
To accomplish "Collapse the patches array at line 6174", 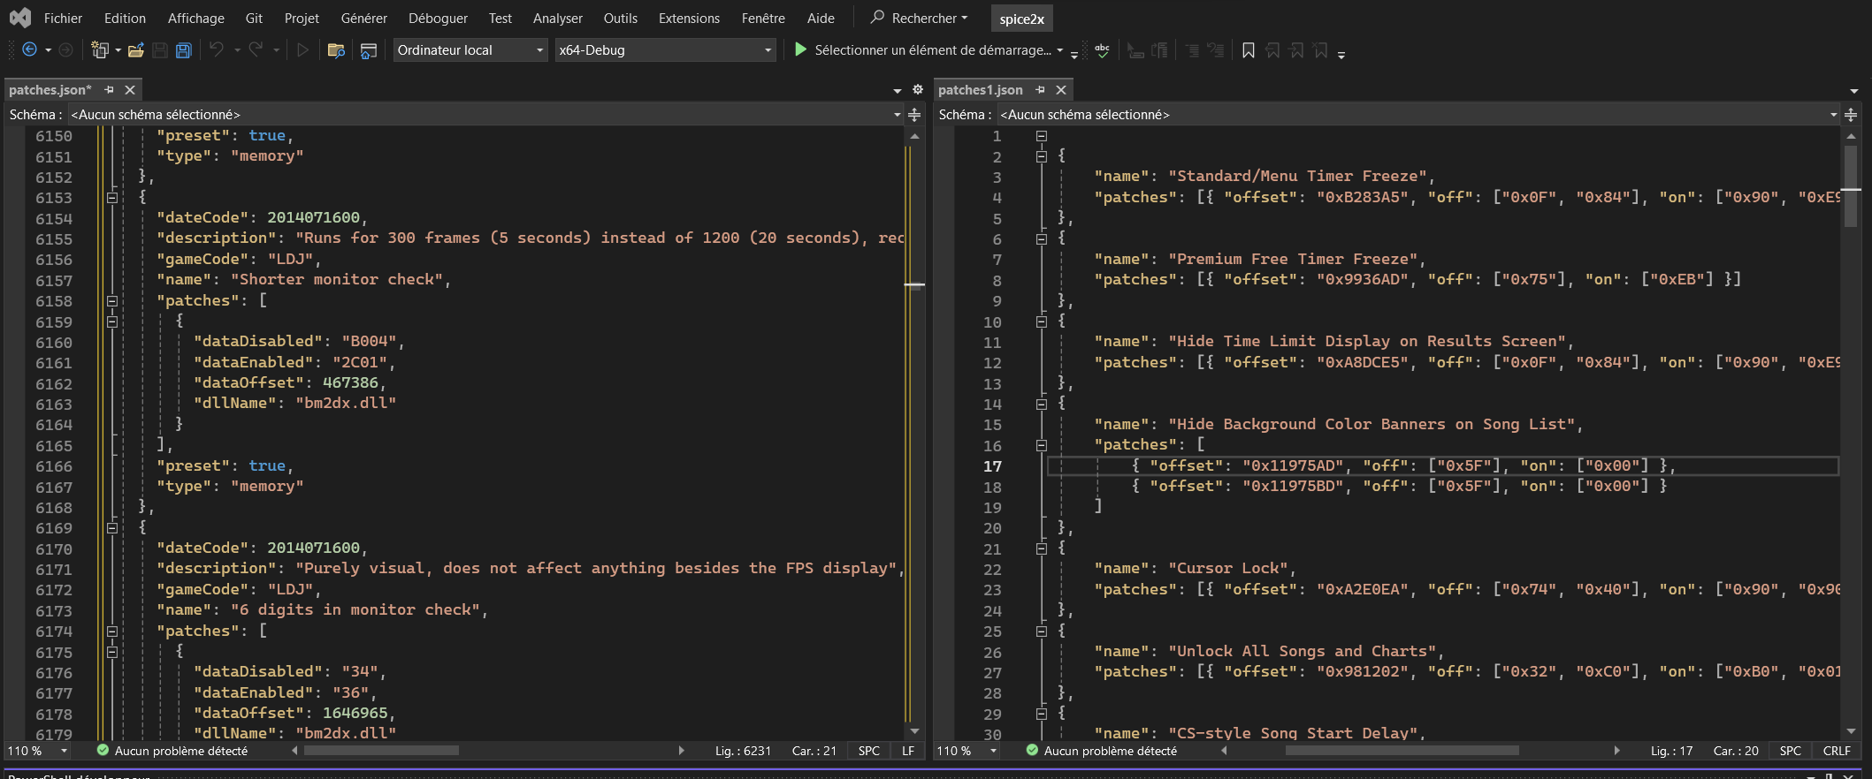I will (x=112, y=632).
